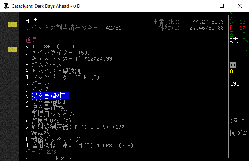Click the 19℃ temperature readout
This screenshot has width=249, height=161.
pyautogui.click(x=234, y=83)
